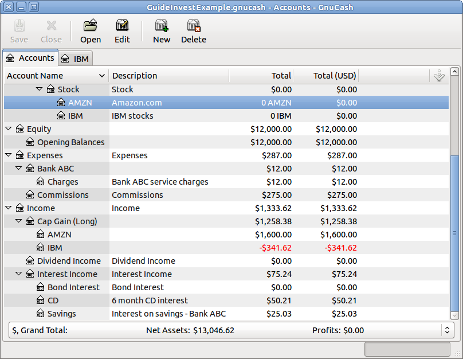
Task: Select IBM under Cap Gain (Long)
Action: point(55,248)
